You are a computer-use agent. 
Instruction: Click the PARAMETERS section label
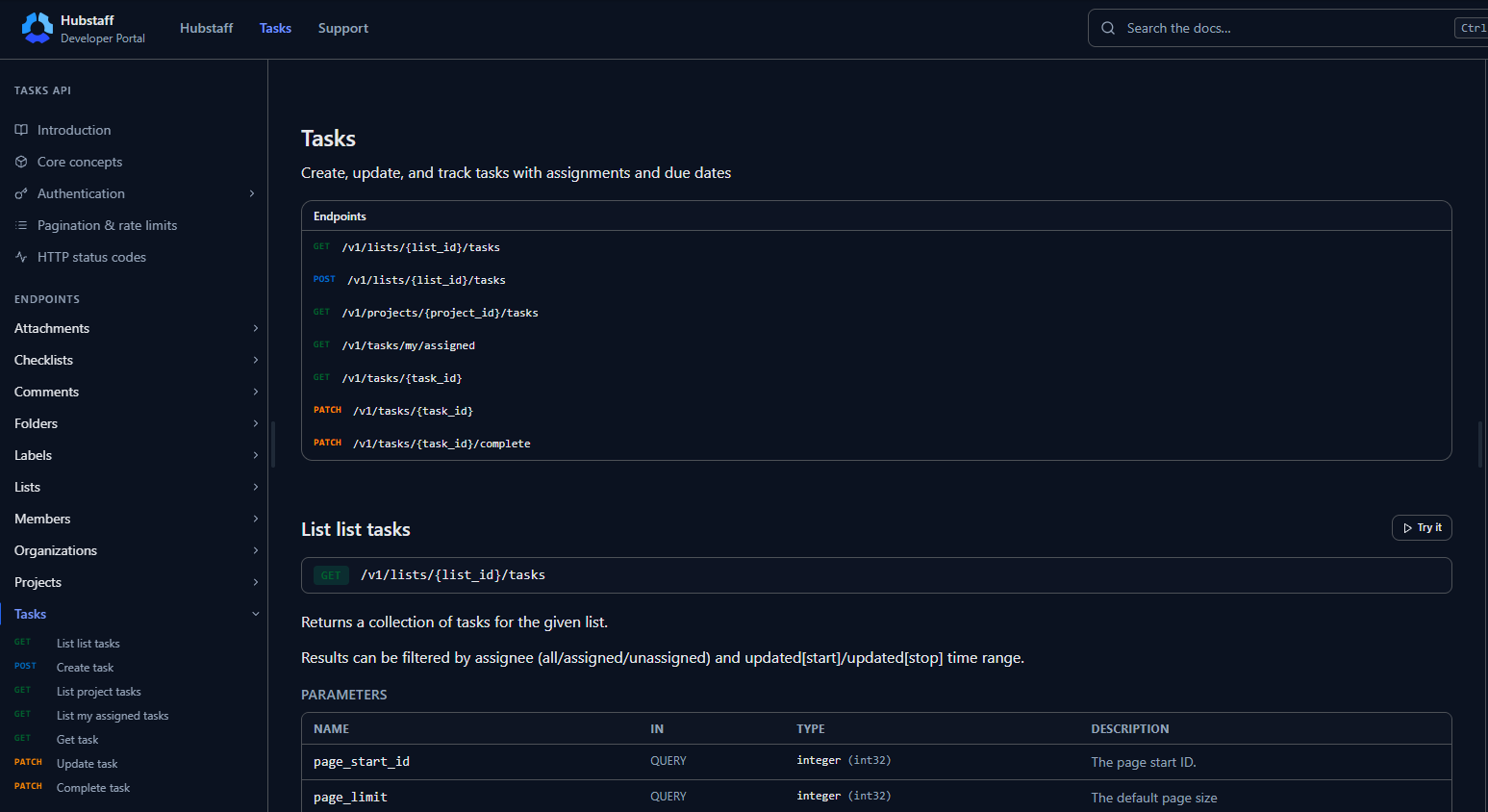tap(344, 695)
